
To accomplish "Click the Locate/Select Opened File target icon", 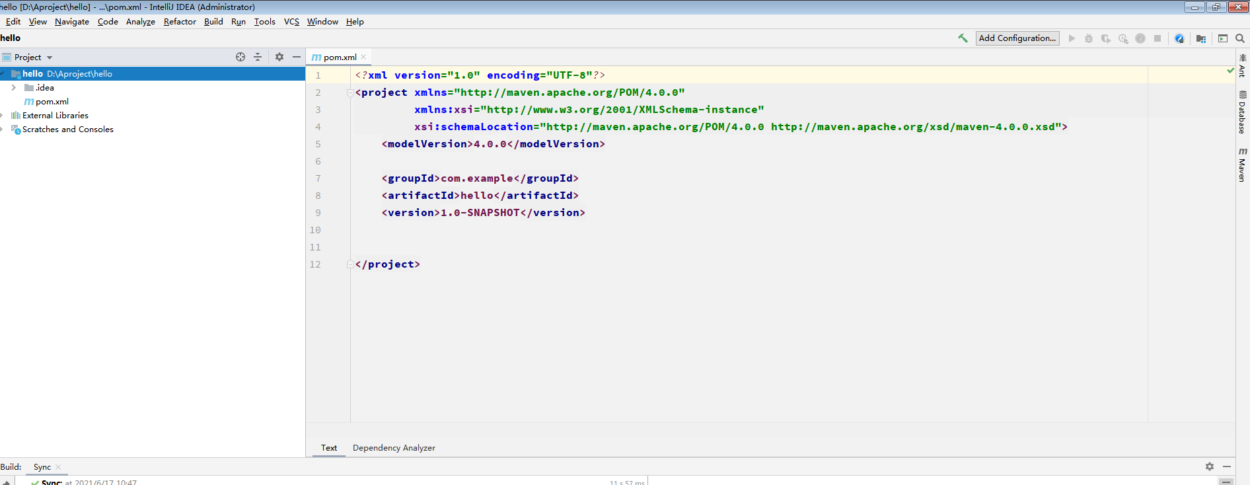I will point(240,57).
